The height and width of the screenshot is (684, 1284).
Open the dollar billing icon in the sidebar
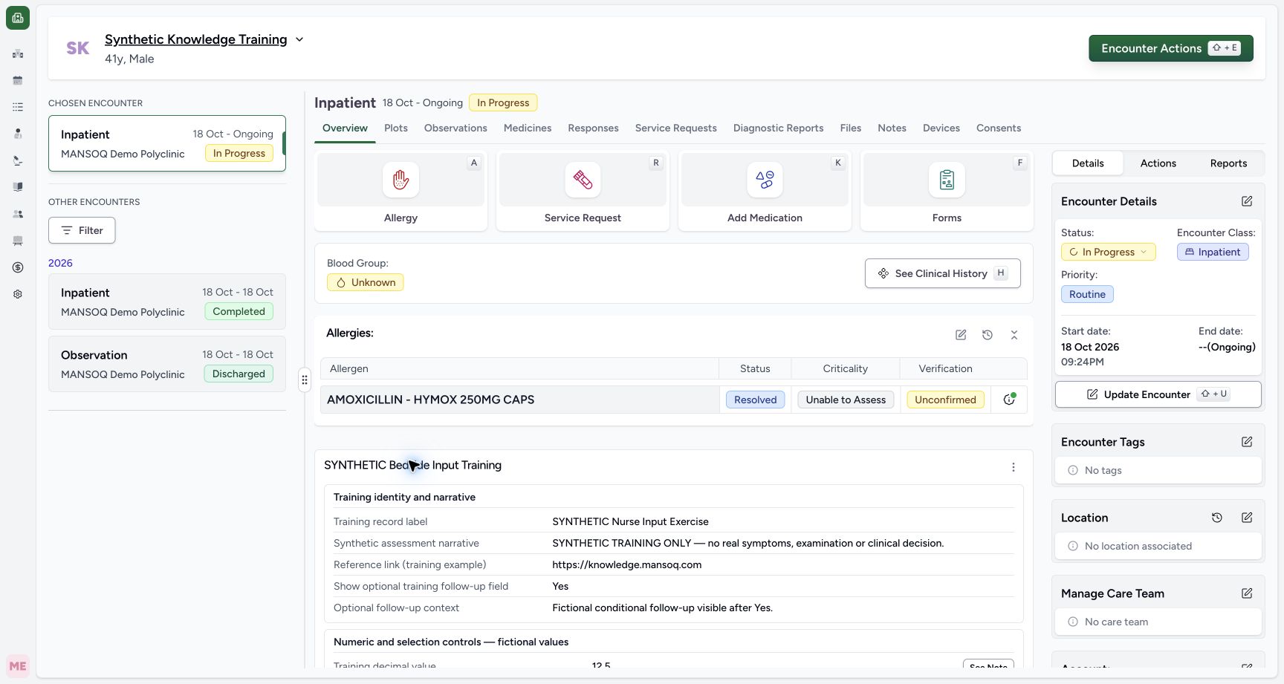[x=18, y=267]
